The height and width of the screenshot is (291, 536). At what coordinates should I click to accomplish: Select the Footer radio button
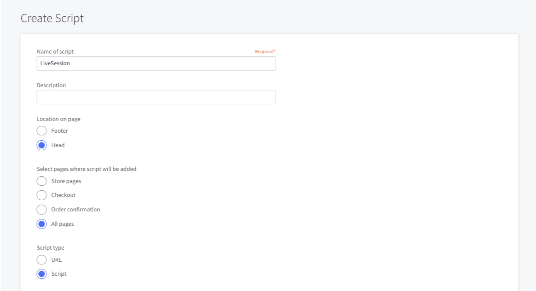pos(41,131)
